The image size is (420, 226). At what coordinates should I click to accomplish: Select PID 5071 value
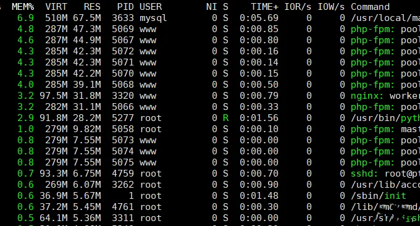pos(123,62)
